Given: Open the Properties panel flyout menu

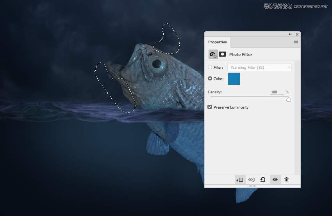Looking at the screenshot, I should pyautogui.click(x=296, y=42).
